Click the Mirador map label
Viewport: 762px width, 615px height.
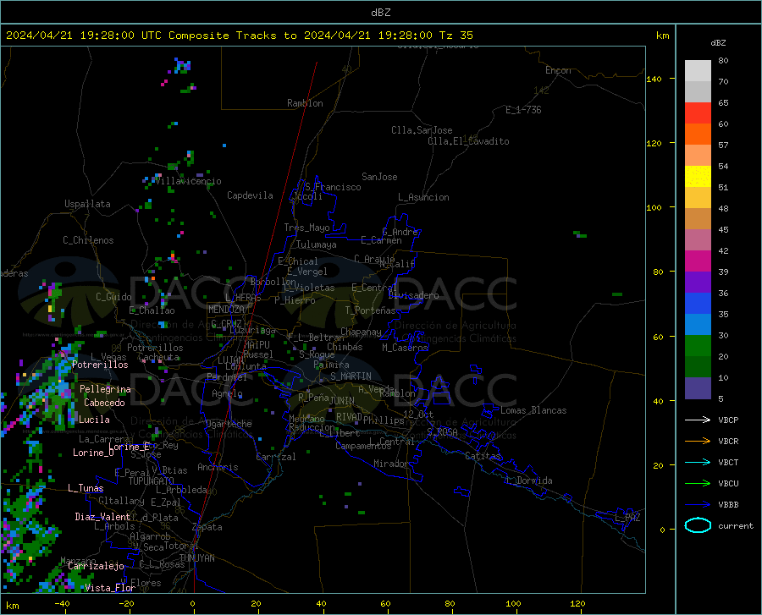pos(391,464)
